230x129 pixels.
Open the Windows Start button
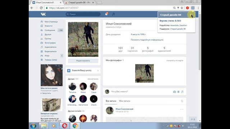33,126
